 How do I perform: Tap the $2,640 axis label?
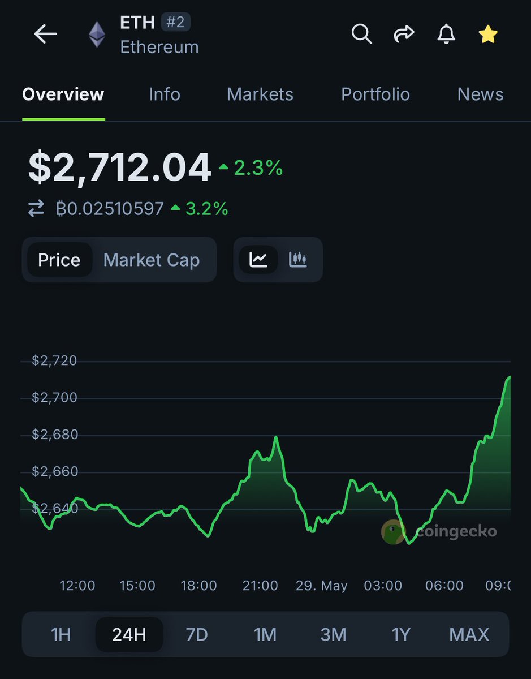pyautogui.click(x=54, y=508)
